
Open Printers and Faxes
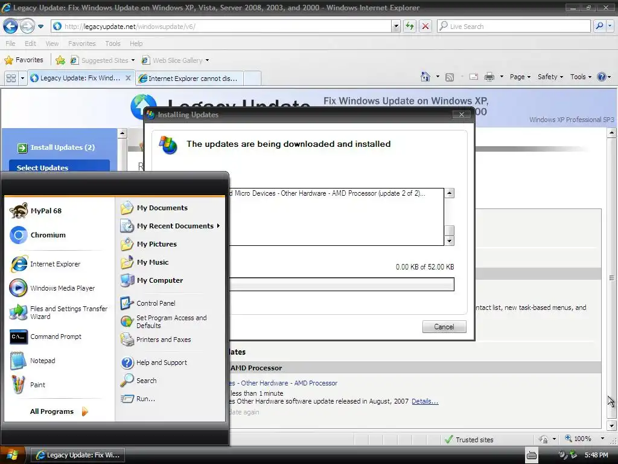pyautogui.click(x=156, y=340)
